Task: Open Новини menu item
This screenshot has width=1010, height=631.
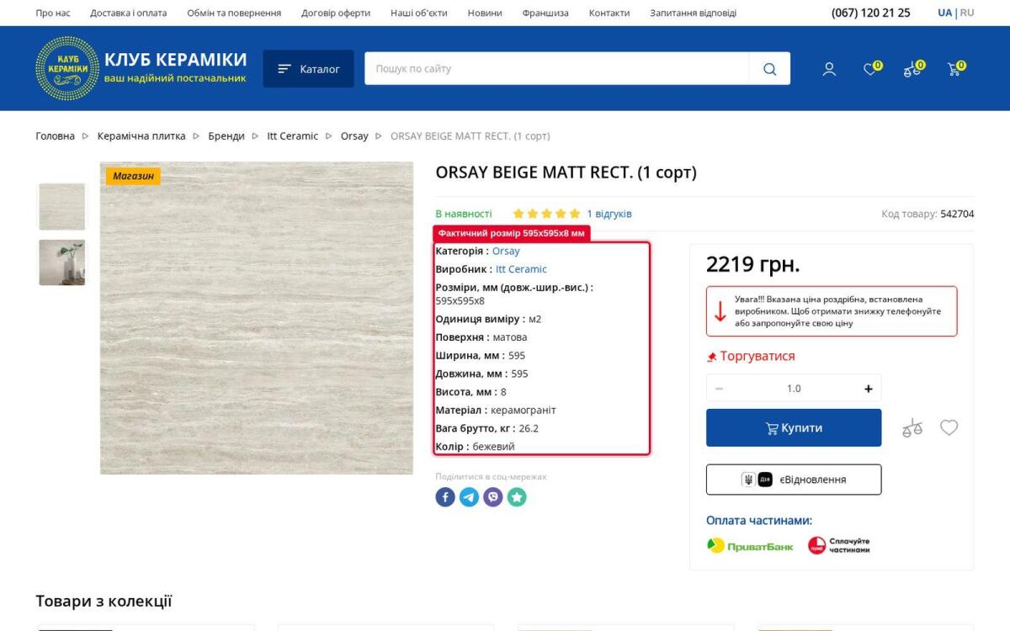Action: point(485,13)
